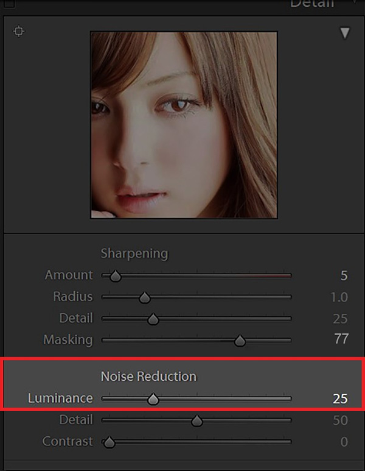Click the Detail panel header title

(x=312, y=4)
